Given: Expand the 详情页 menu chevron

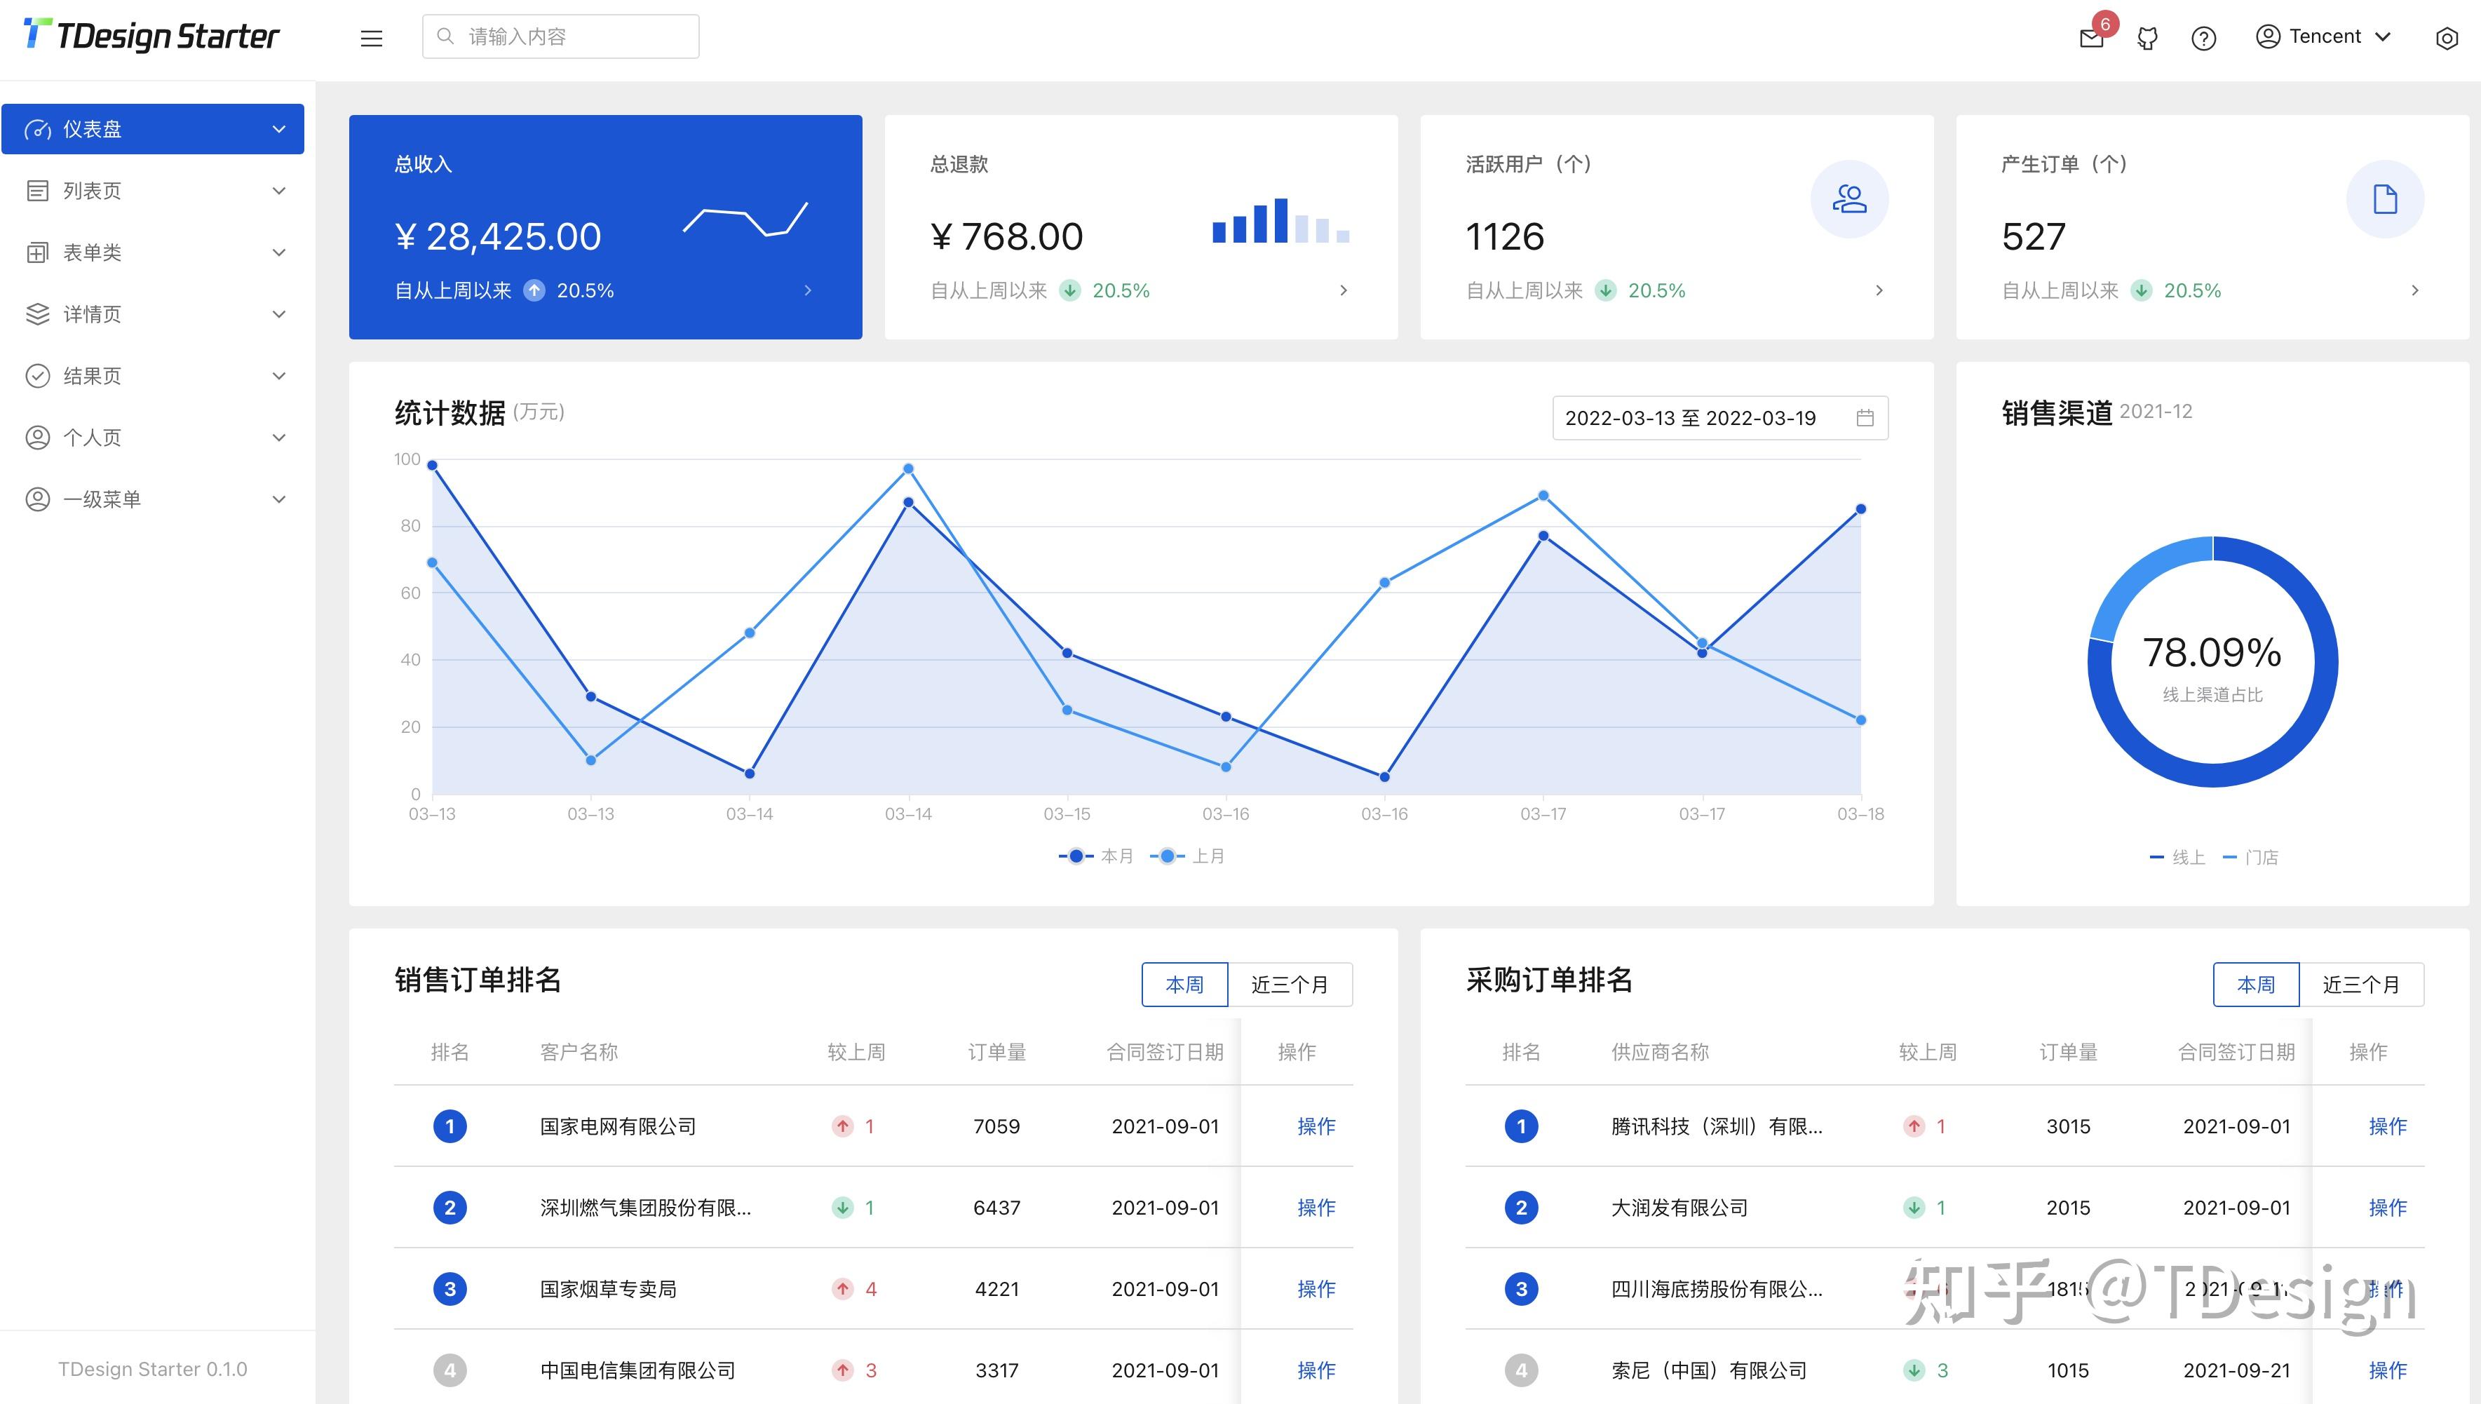Looking at the screenshot, I should click(278, 314).
